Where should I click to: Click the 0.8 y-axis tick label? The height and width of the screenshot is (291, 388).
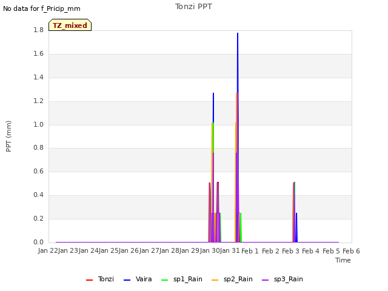click(x=38, y=148)
